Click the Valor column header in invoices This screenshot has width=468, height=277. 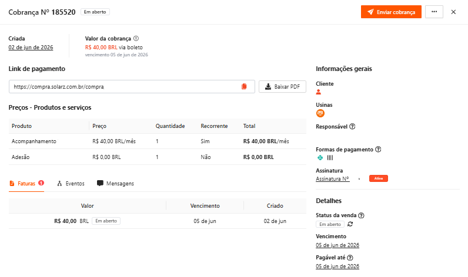pyautogui.click(x=87, y=206)
